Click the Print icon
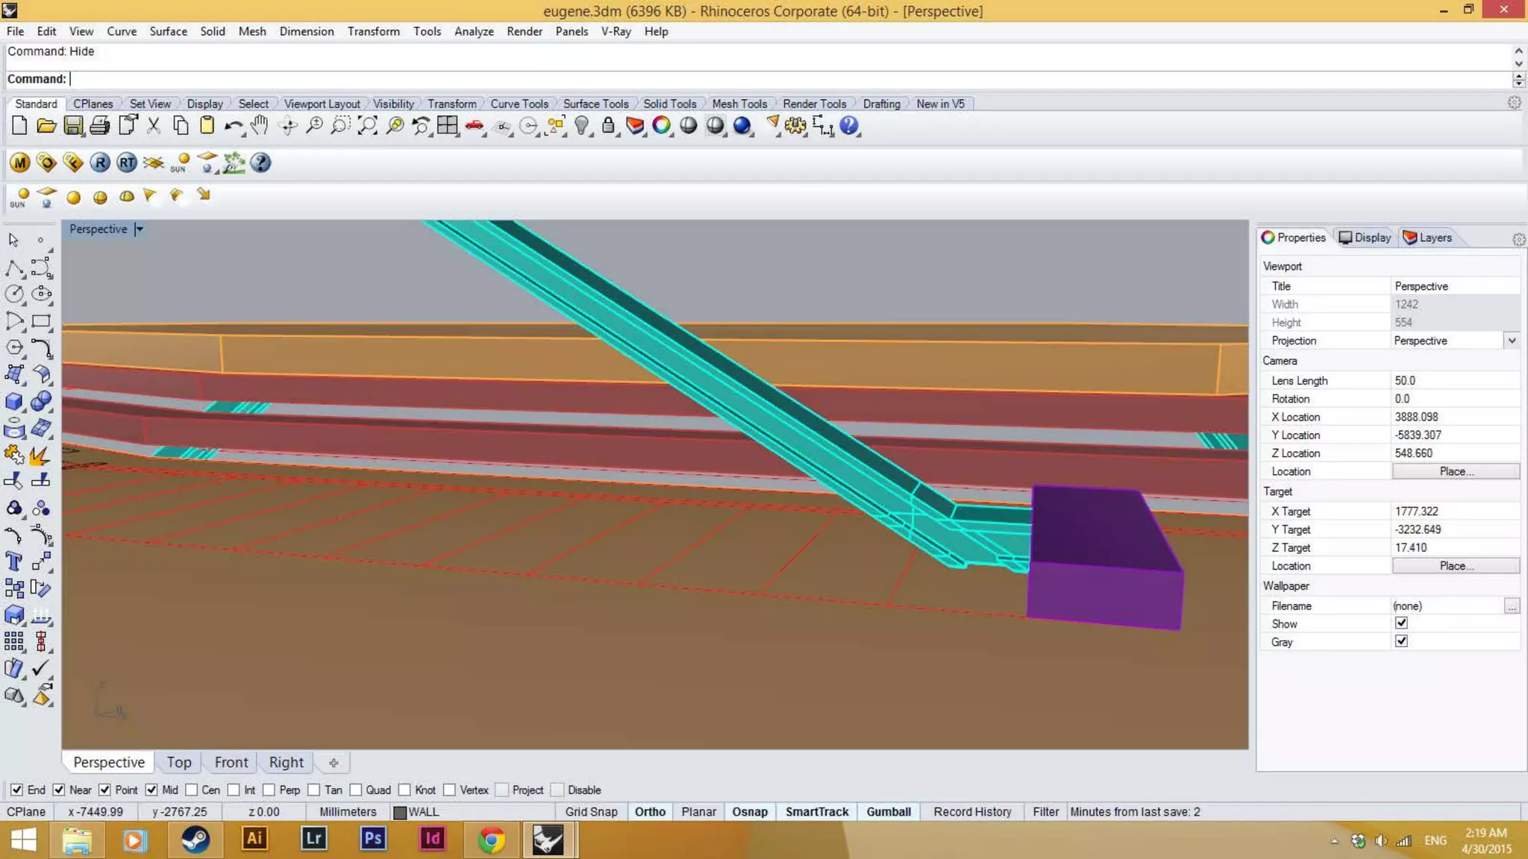Screen dimensions: 1528x859 100,126
